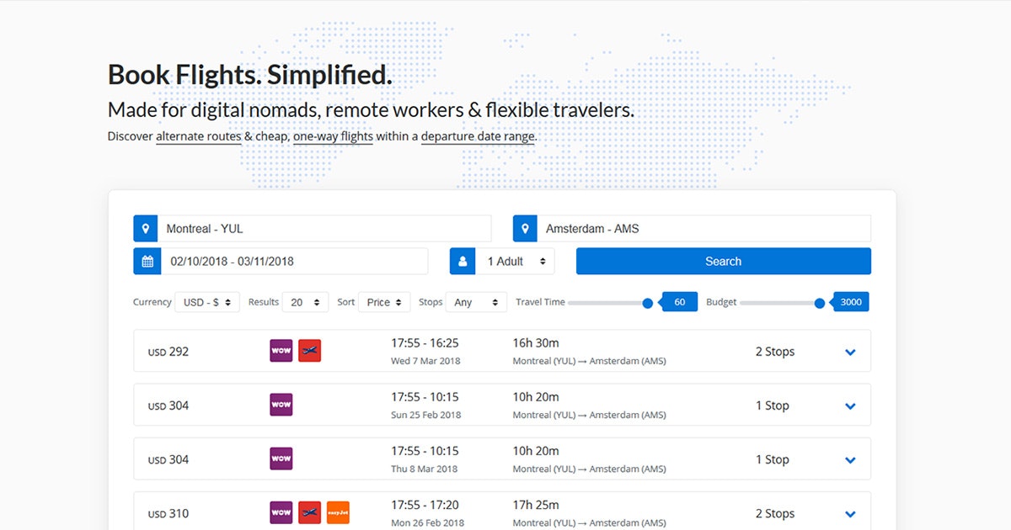Viewport: 1011px width, 530px height.
Task: Click the red airline logo on the Wed 7 Mar flight
Action: click(309, 351)
